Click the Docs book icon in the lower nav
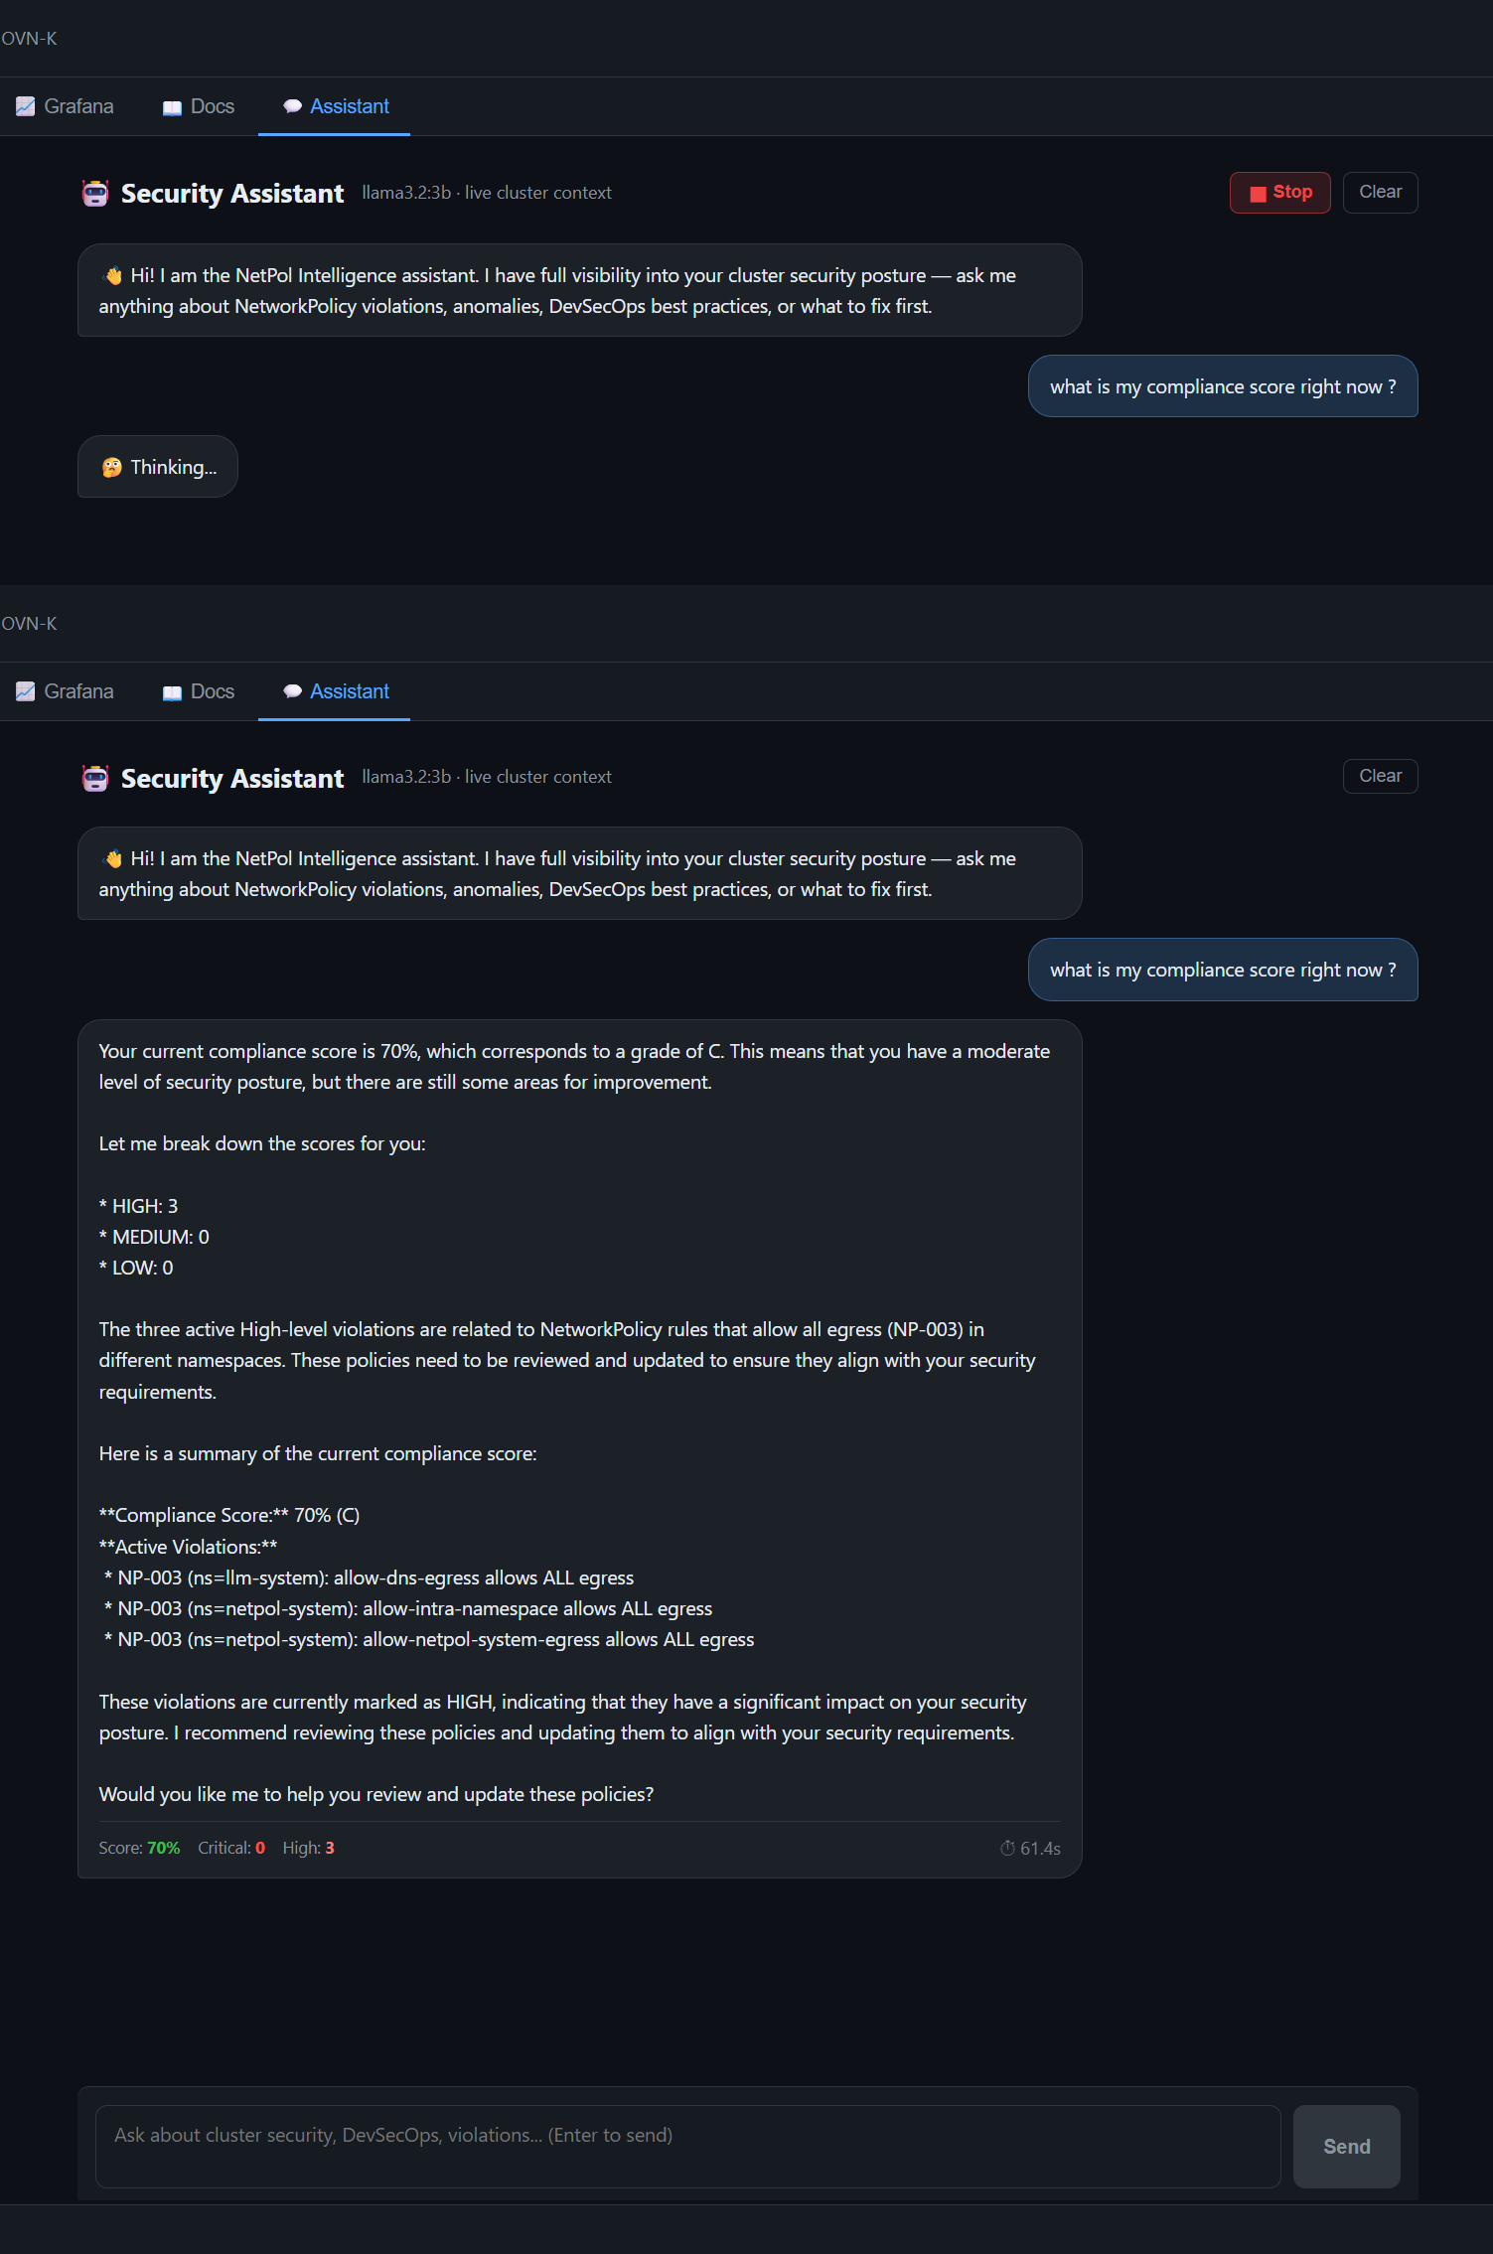The image size is (1493, 2254). click(x=172, y=692)
